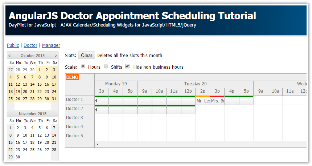Open the DayPilot for JavaScript link
Screen dimensions: 312x166
[32, 25]
